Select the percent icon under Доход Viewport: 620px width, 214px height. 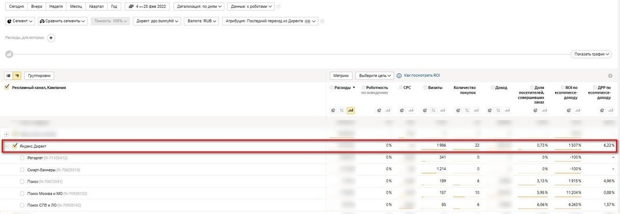pyautogui.click(x=498, y=110)
